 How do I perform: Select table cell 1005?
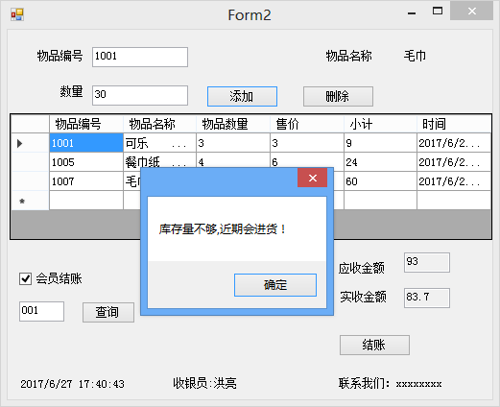(x=86, y=162)
